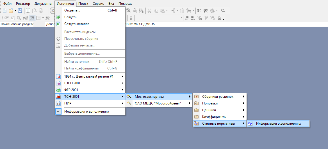The width and height of the screenshot is (328, 149).
Task: Toggle the highlighted list view icon
Action: click(x=32, y=18)
